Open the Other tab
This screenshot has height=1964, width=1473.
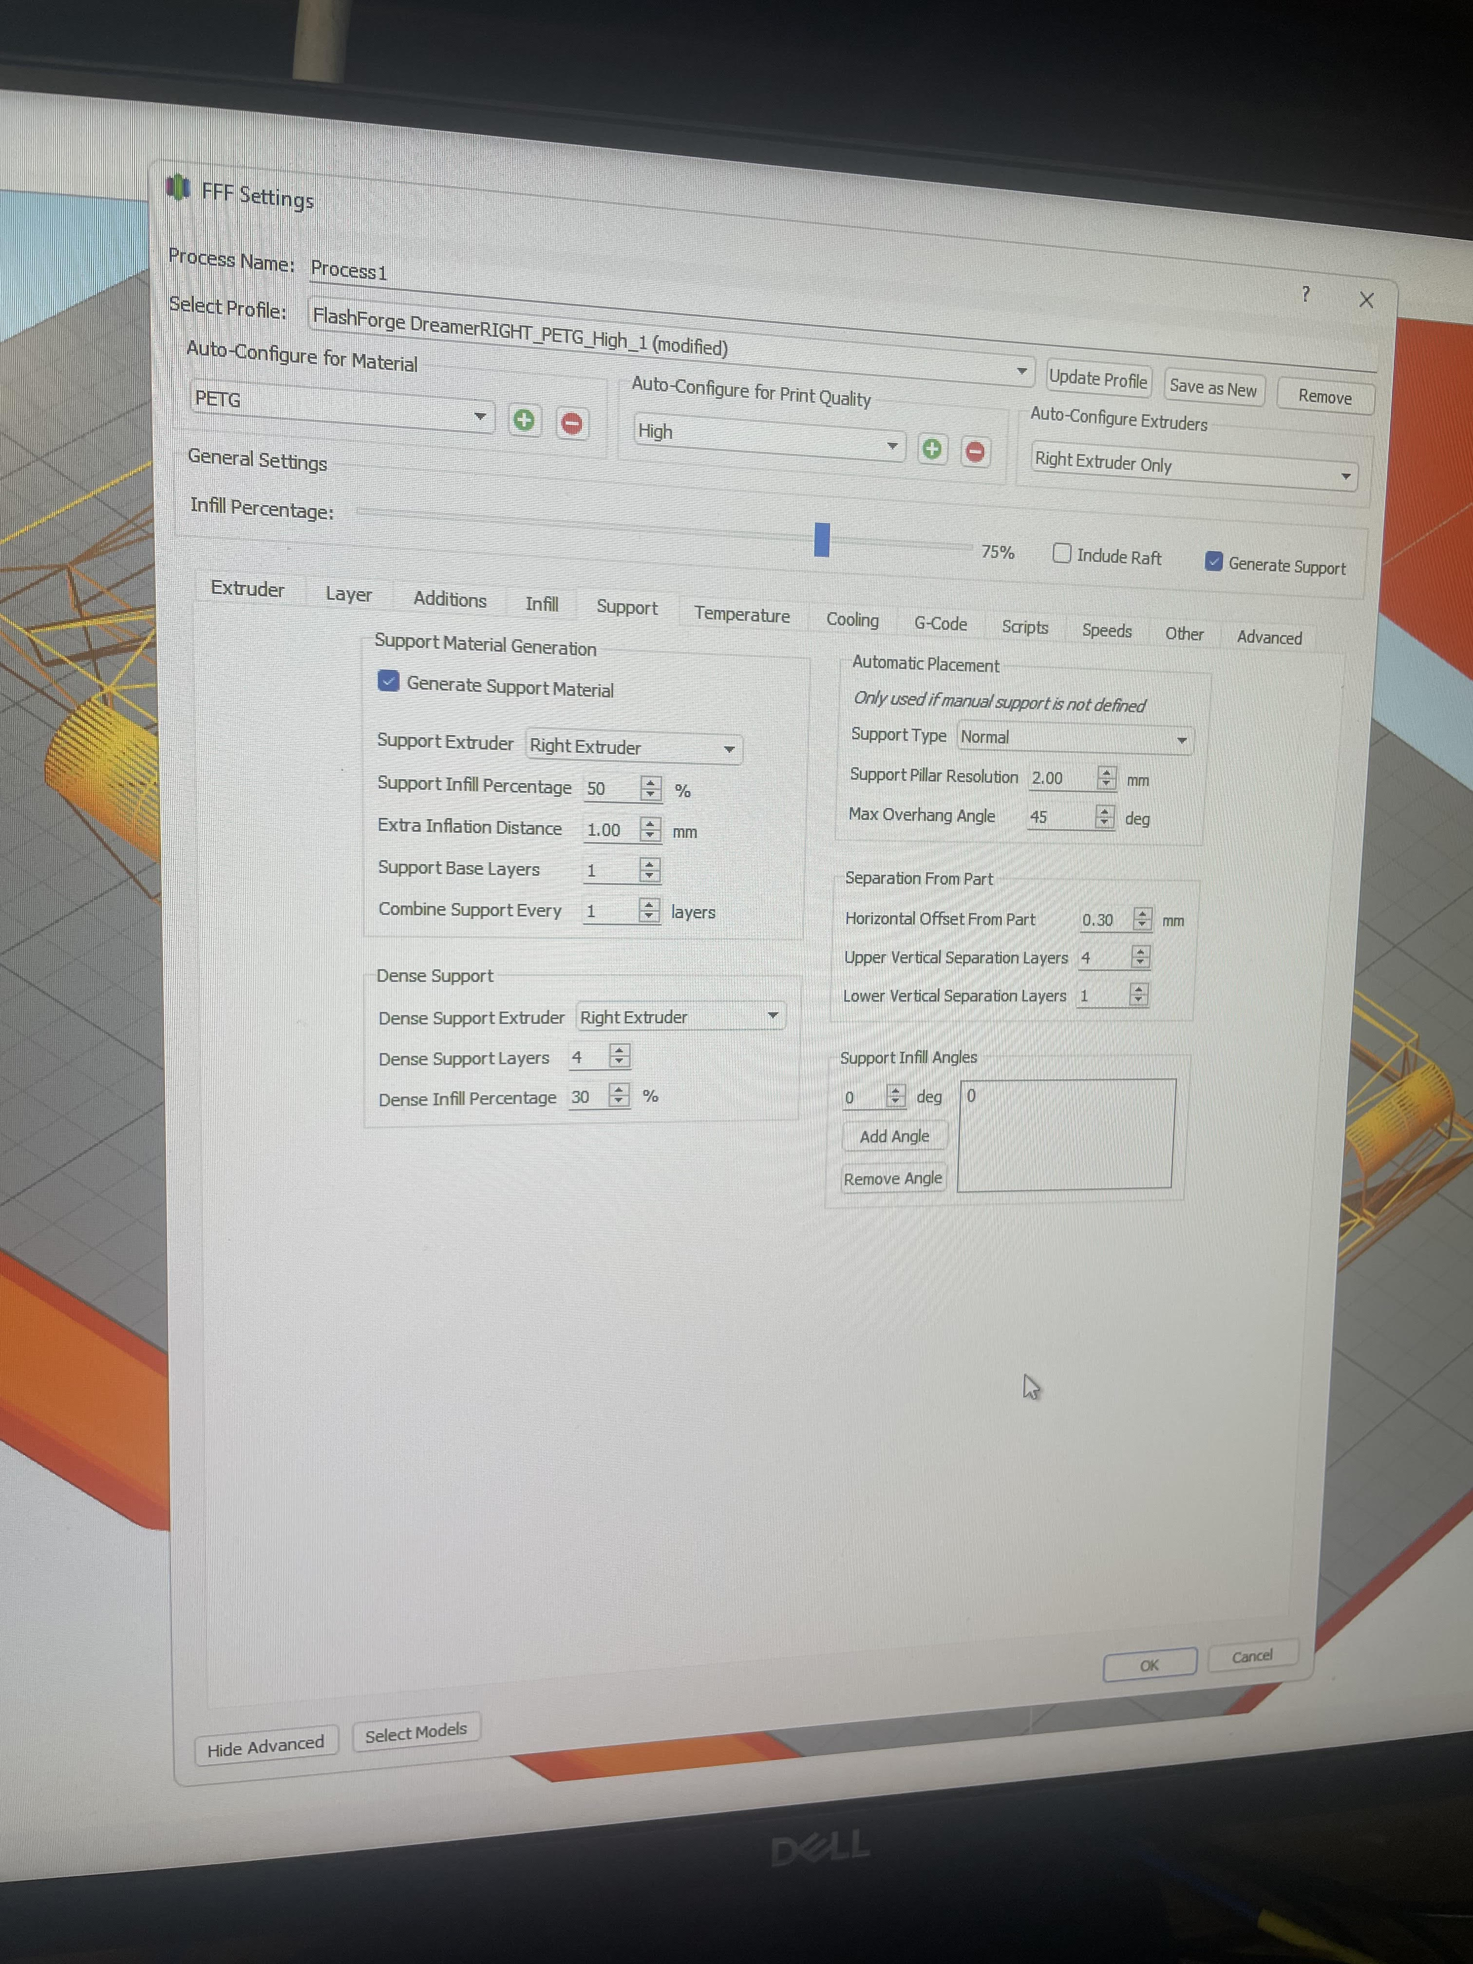point(1185,634)
